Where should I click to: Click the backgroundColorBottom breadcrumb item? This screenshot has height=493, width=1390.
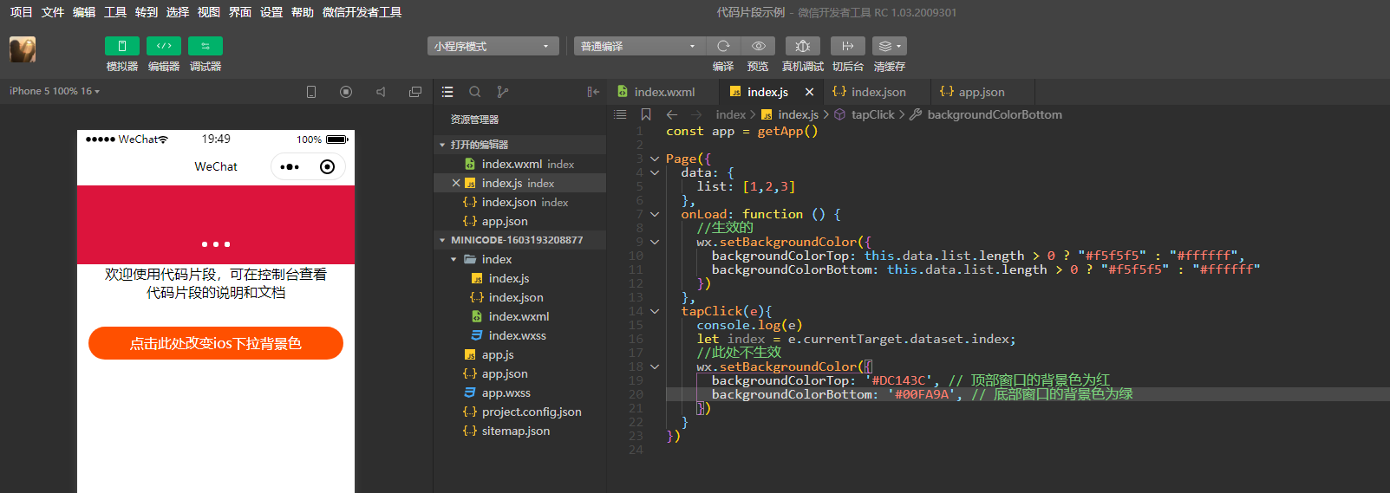click(x=995, y=114)
